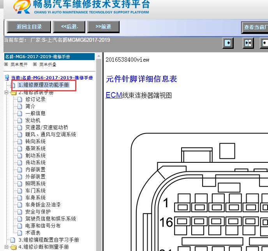This screenshot has width=268, height=251.
Task: Click page icon next to 制动系统
Action: tap(20, 155)
